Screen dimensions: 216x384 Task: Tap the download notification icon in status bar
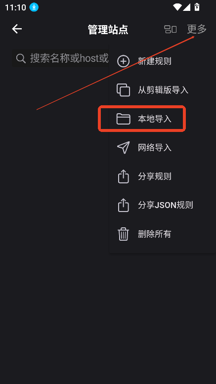[34, 7]
